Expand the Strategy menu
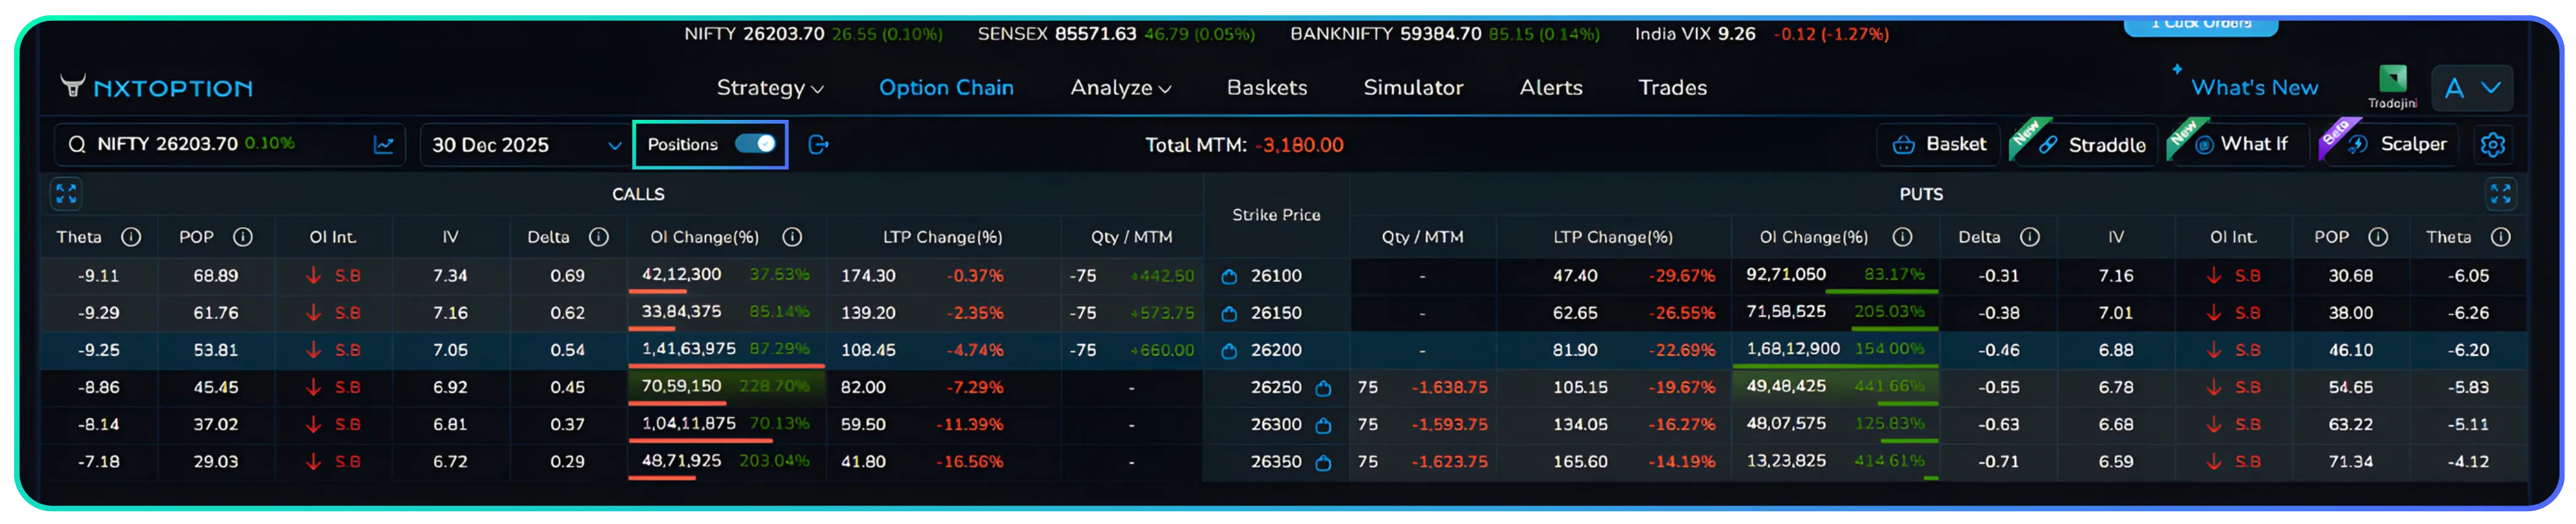This screenshot has height=524, width=2576. pos(770,88)
